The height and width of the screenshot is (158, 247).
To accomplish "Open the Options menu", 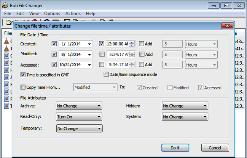I will point(52,14).
